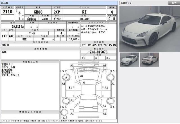Click the ナビ equipment item
The width and height of the screenshot is (180, 124).
pyautogui.click(x=84, y=45)
